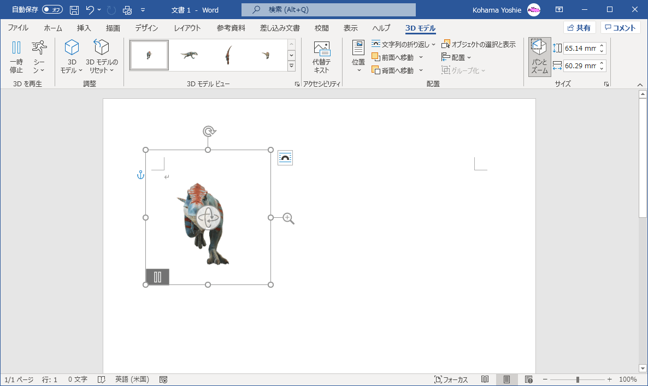Switch to the Layout (レイアウト) tab
Viewport: 648px width, 386px height.
tap(187, 28)
